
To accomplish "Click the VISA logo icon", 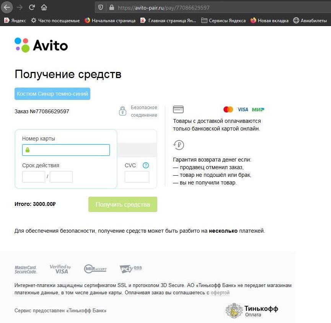I will [243, 109].
